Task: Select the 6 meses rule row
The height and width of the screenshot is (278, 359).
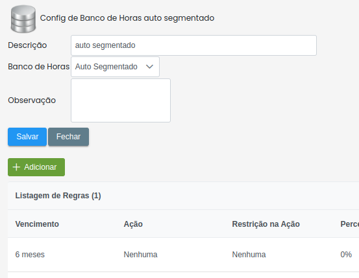Action: pos(183,255)
